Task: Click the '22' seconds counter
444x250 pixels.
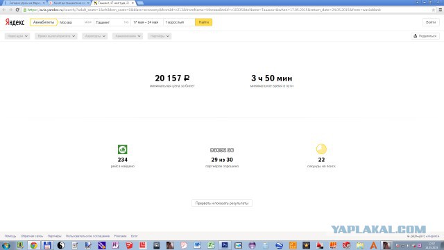Action: tap(321, 160)
